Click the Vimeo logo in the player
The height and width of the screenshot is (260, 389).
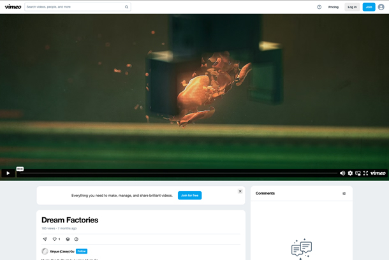[378, 173]
